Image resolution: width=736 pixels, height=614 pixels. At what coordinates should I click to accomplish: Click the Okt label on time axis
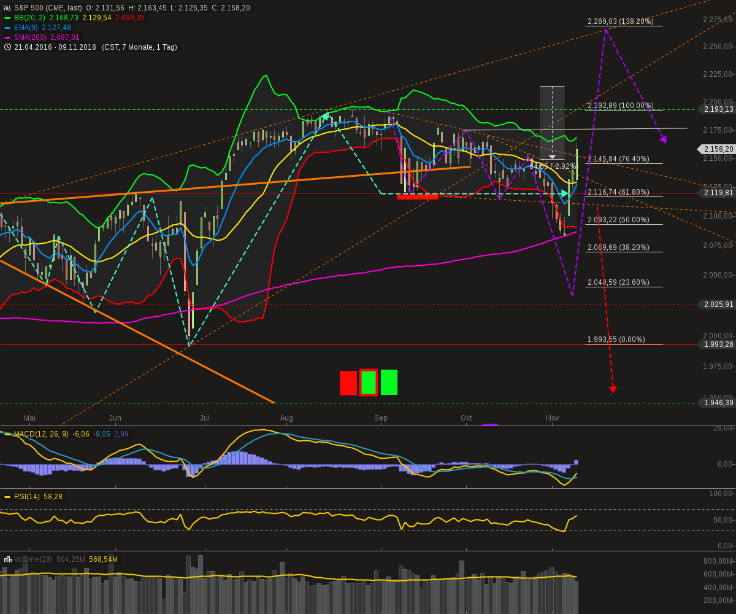coord(466,418)
